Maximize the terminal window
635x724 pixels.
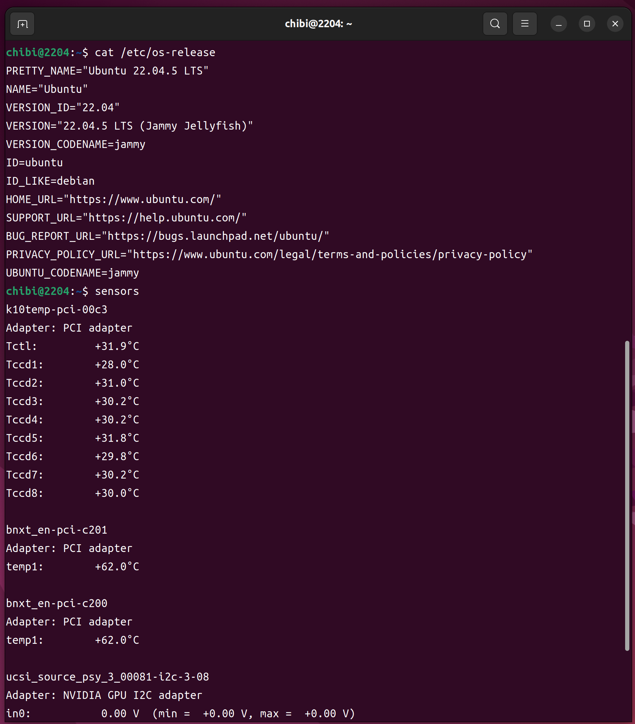coord(587,24)
